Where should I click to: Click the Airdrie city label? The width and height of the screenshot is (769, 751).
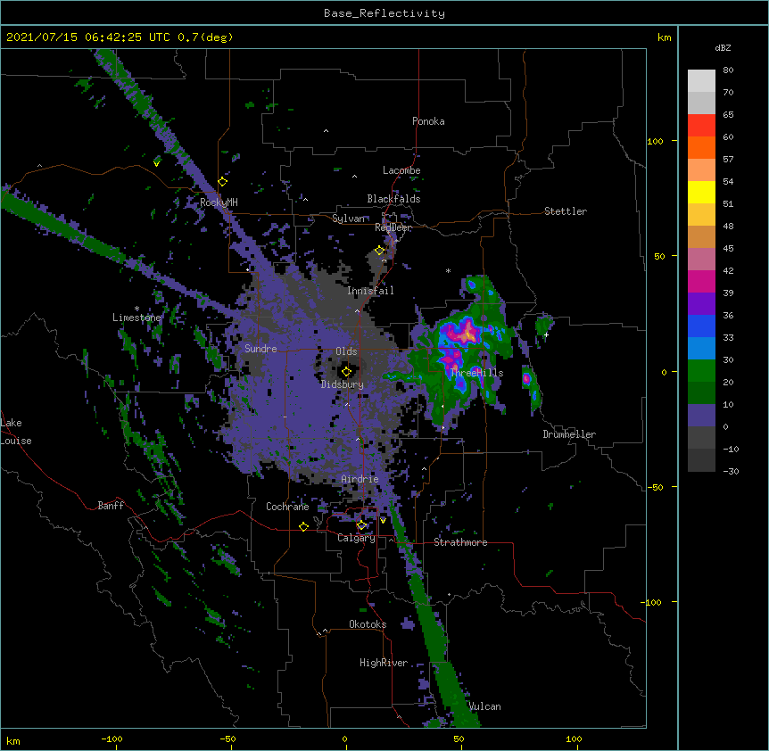click(360, 479)
